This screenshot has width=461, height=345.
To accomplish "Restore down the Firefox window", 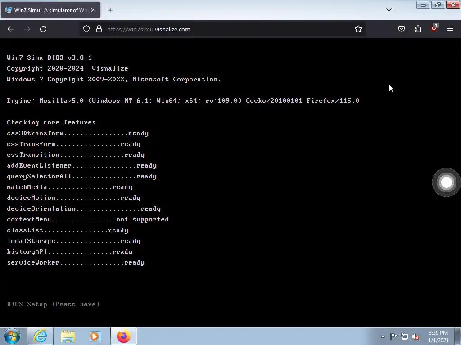I will tap(438, 4).
